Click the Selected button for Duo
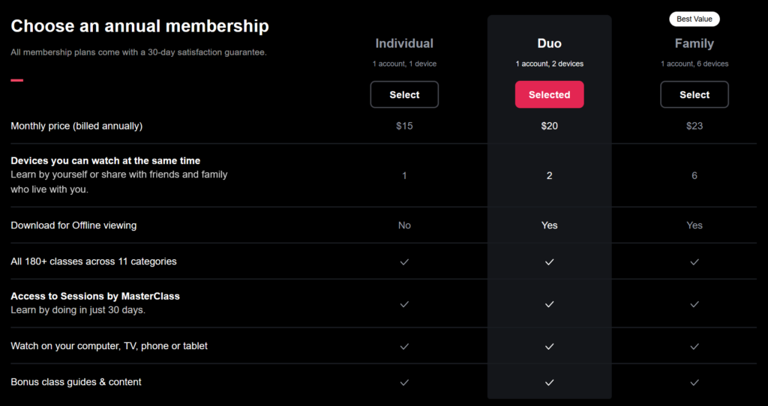The image size is (768, 406). coord(549,94)
